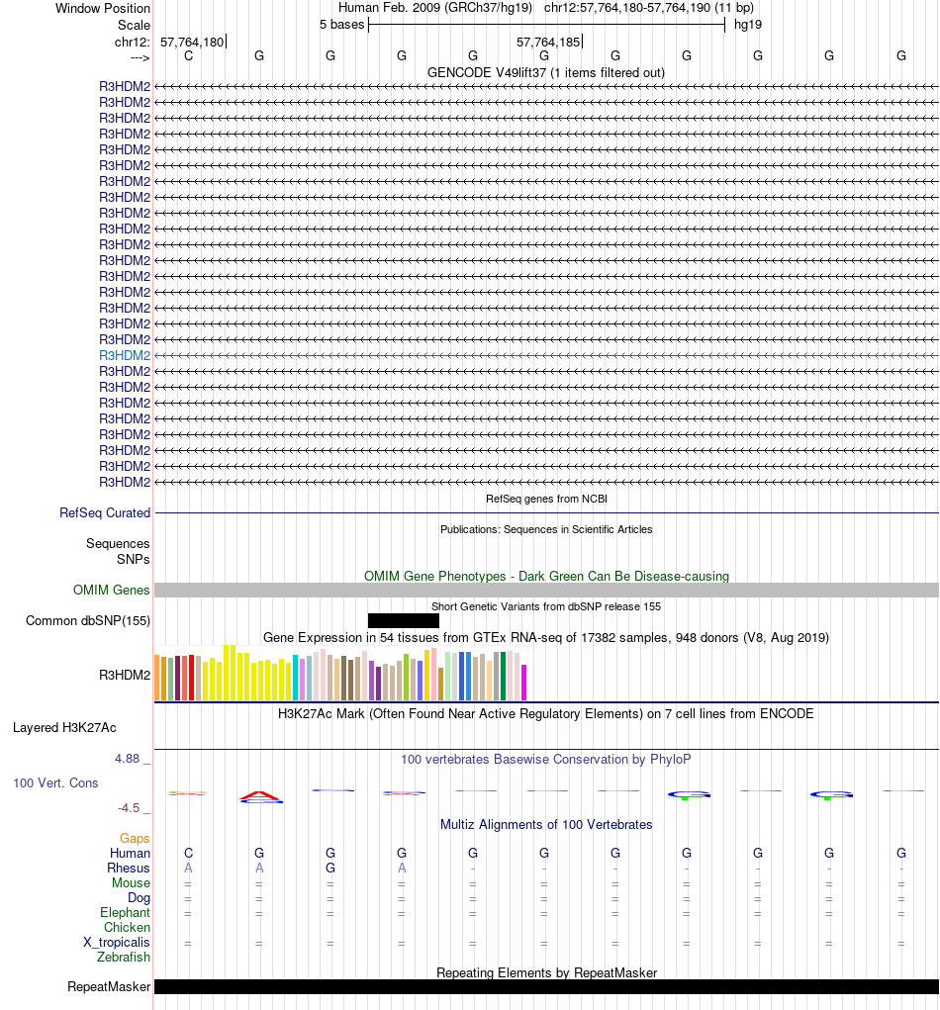Screen dimensions: 940x1010
Task: Select the black RepeatMasker item bar
Action: click(546, 987)
